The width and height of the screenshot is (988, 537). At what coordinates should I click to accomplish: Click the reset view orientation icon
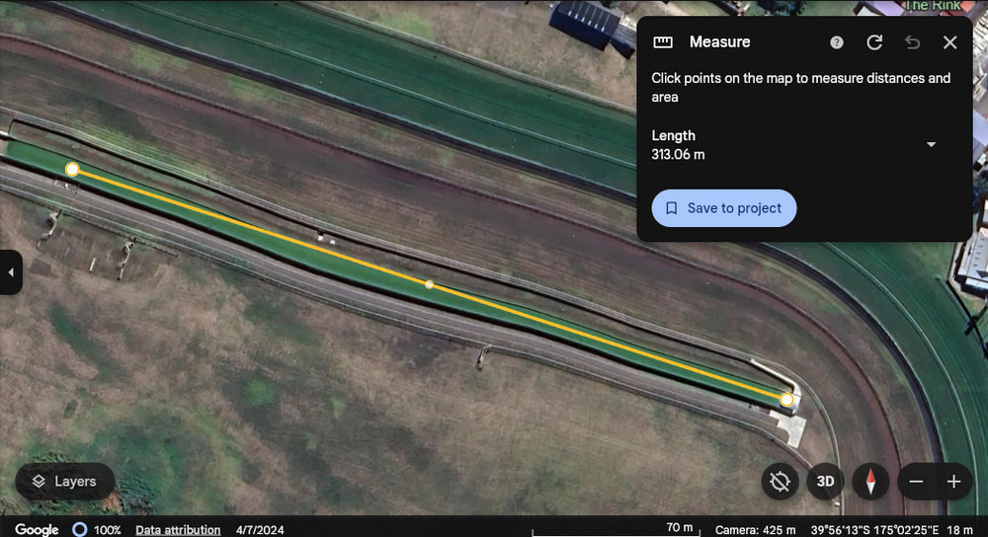pyautogui.click(x=780, y=482)
